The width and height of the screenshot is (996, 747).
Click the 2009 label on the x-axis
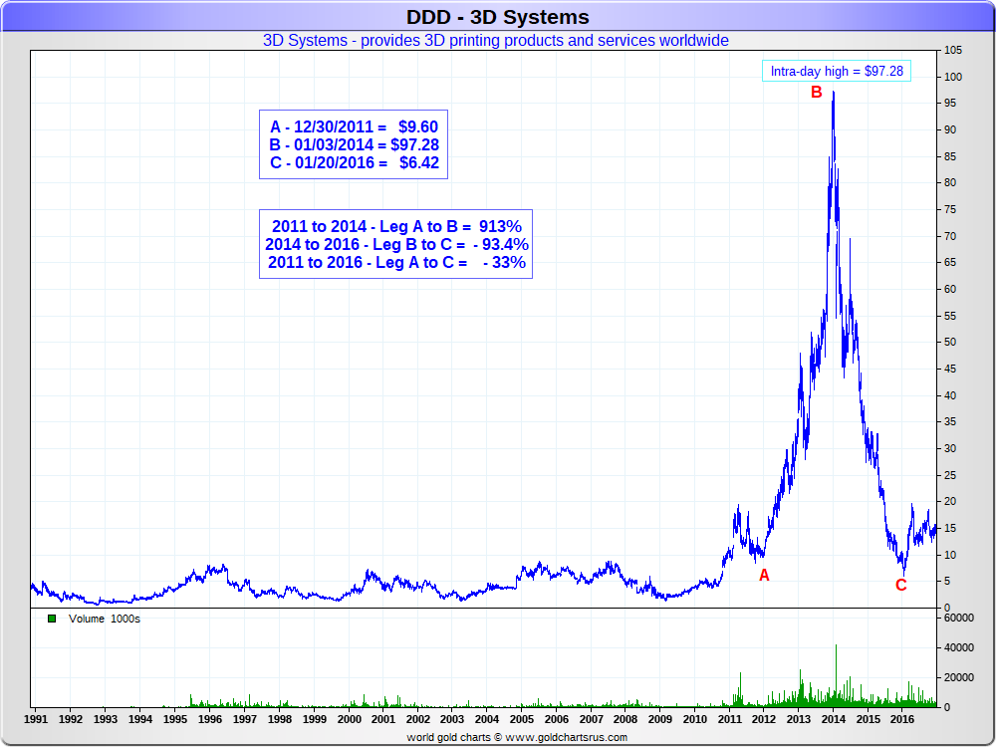(x=660, y=719)
